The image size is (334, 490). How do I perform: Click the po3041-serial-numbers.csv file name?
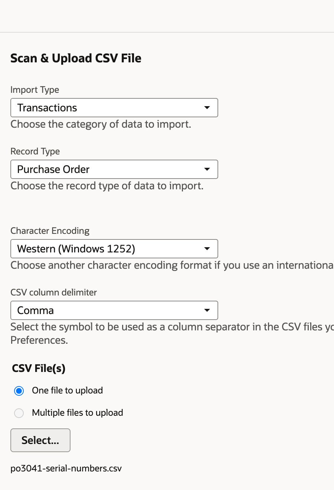66,468
